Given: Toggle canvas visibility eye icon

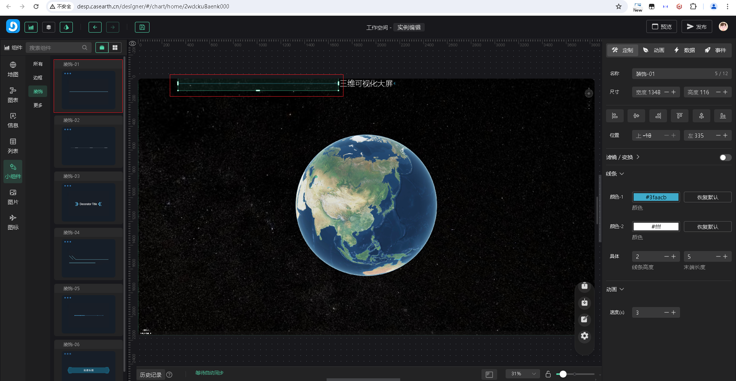Looking at the screenshot, I should (x=132, y=44).
